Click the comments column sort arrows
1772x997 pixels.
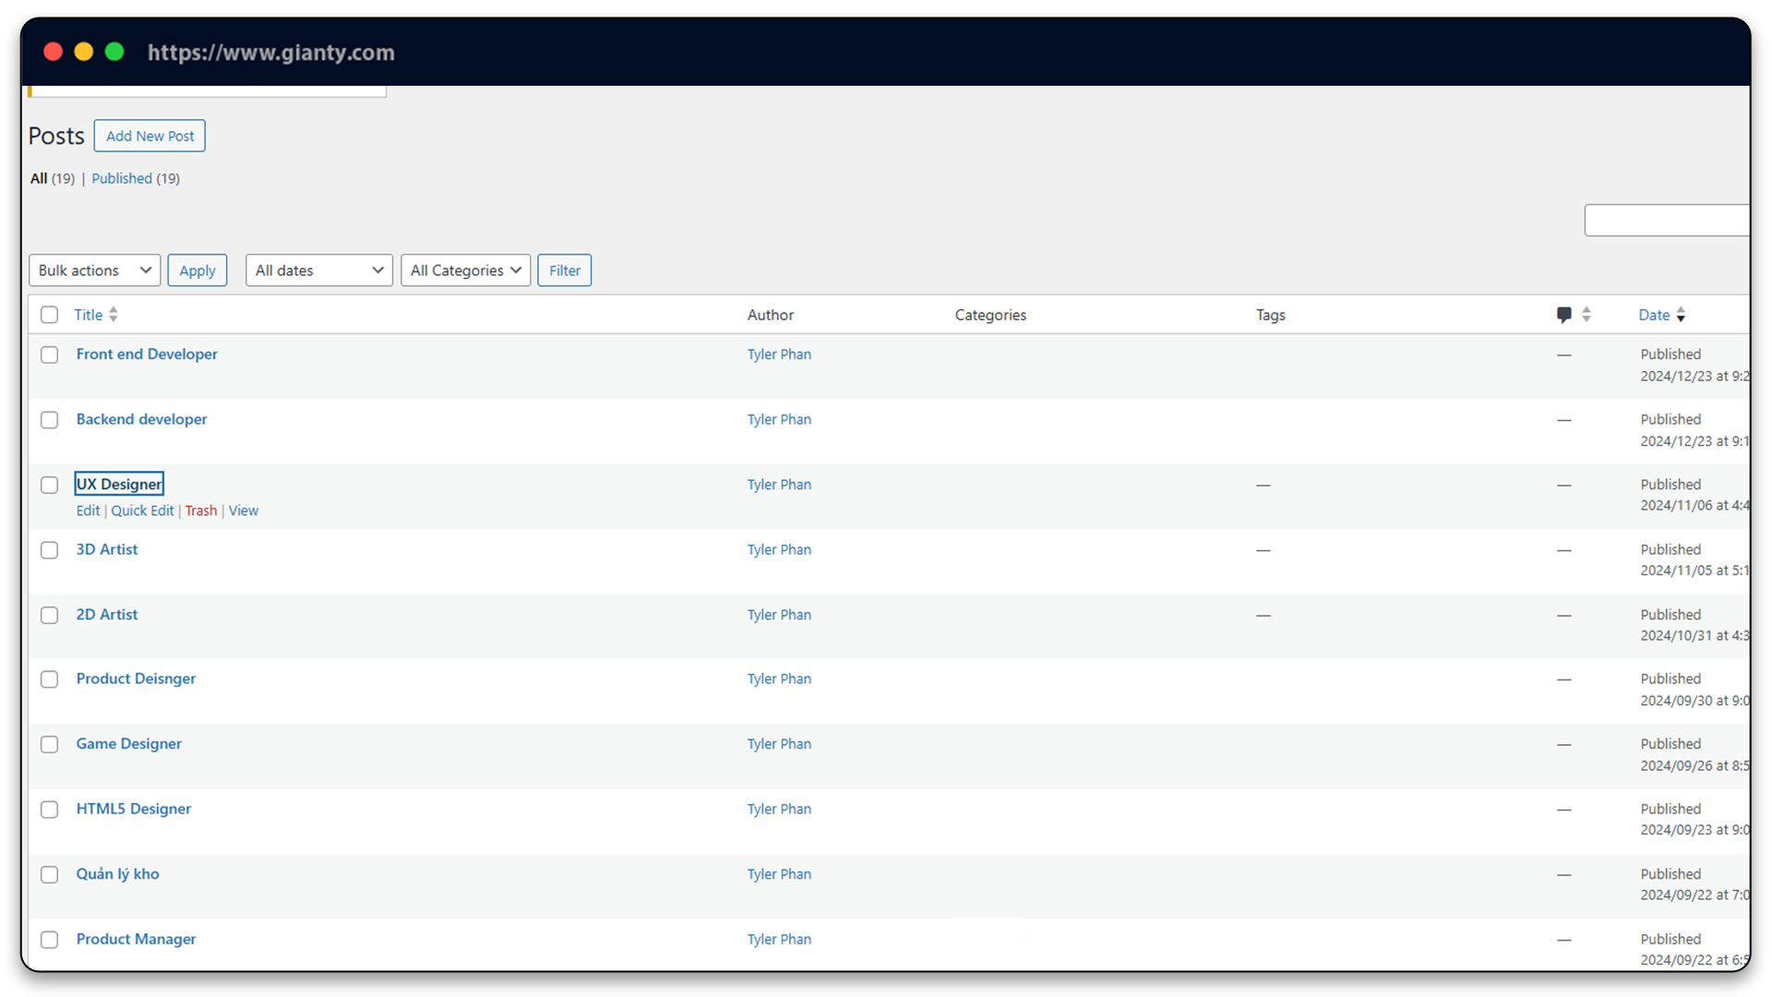click(x=1586, y=315)
